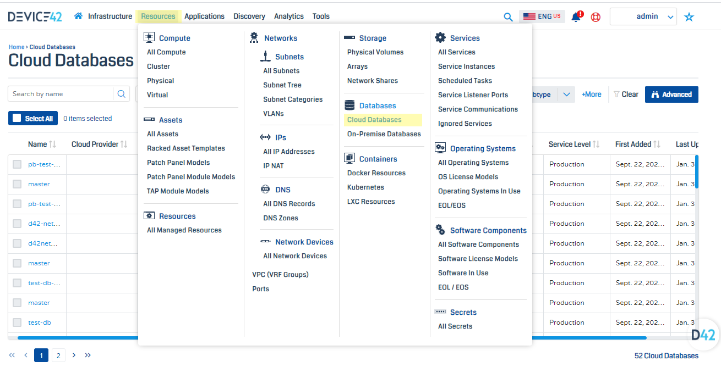Click the Databases cylinder icon

[x=349, y=105]
